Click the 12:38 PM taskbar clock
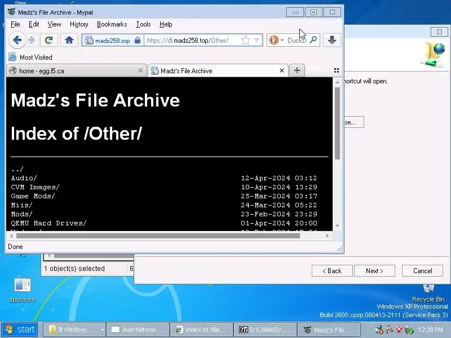Screen dimensions: 451x338 [430, 330]
